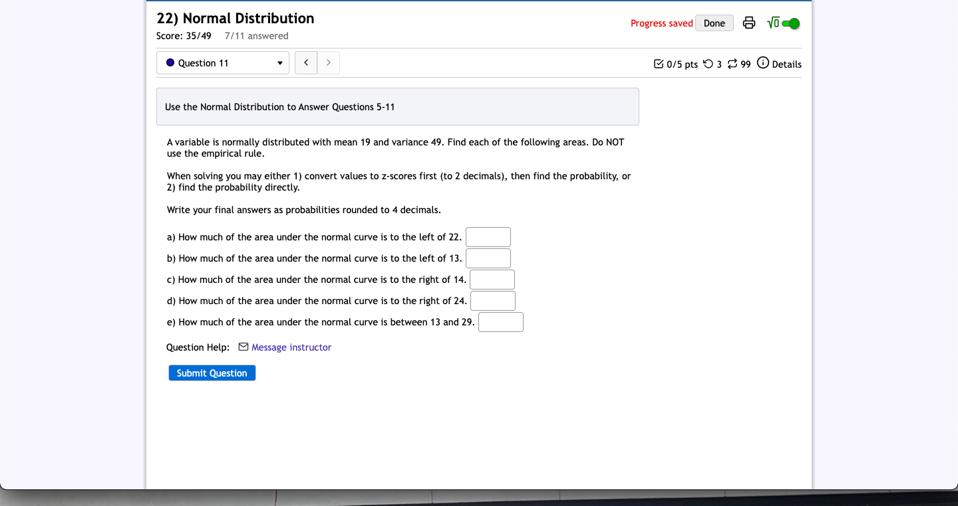Open the Question 11 dropdown

[223, 62]
